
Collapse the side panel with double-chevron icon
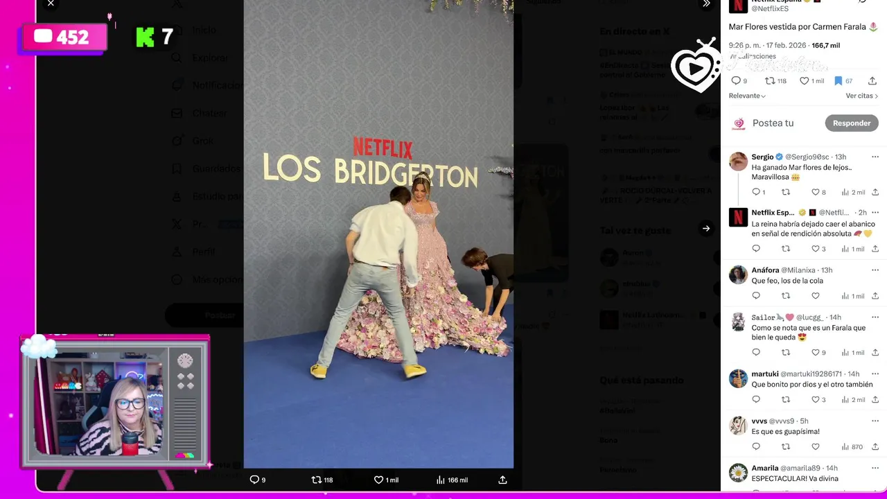706,3
